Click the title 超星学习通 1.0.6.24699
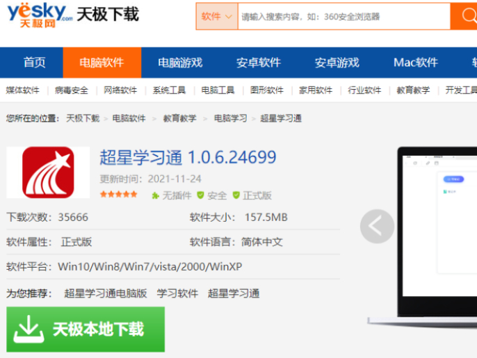The height and width of the screenshot is (358, 477). 188,157
